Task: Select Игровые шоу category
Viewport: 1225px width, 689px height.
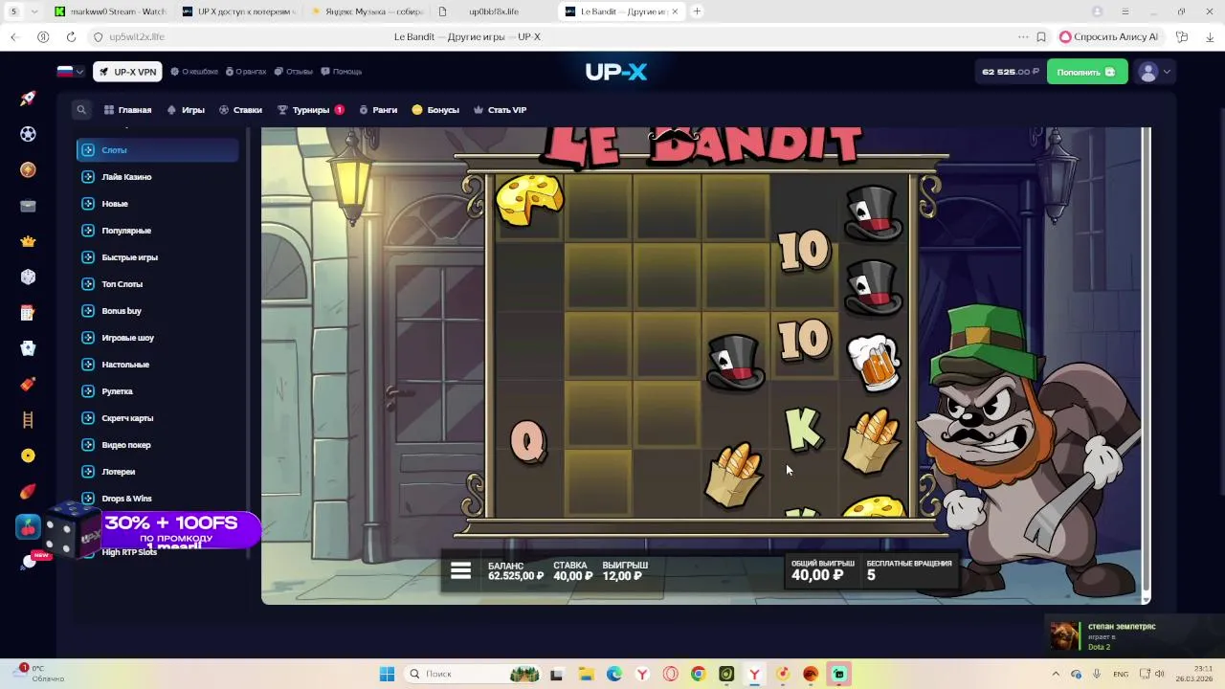Action: (x=157, y=338)
